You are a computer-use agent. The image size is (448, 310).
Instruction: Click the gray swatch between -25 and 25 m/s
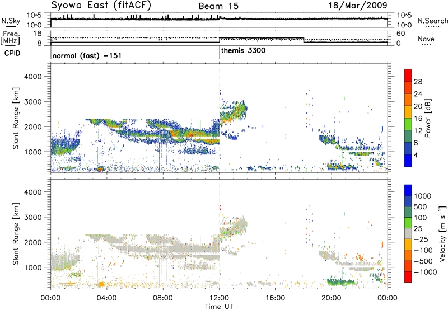[x=408, y=233]
